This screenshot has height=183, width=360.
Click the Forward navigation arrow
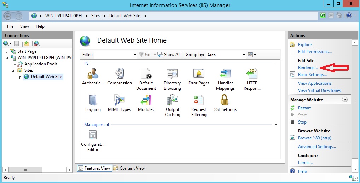19,16
